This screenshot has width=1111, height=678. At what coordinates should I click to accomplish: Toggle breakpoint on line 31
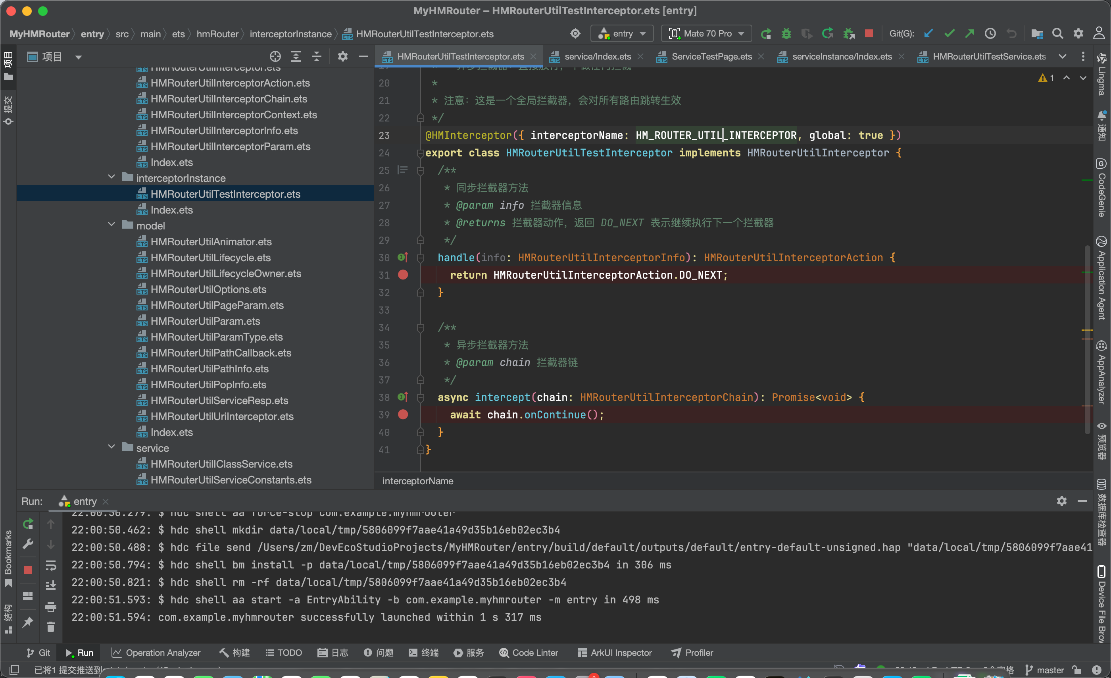coord(403,275)
